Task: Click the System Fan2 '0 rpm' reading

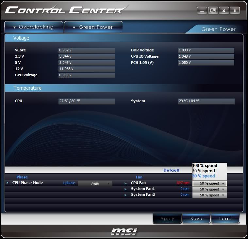Action: click(185, 194)
